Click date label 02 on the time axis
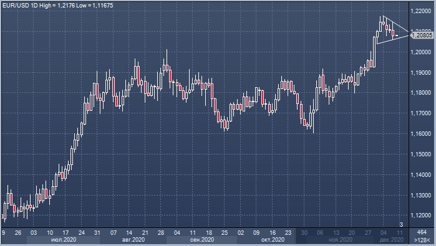Viewport: 436px width, 246px height. (241, 233)
